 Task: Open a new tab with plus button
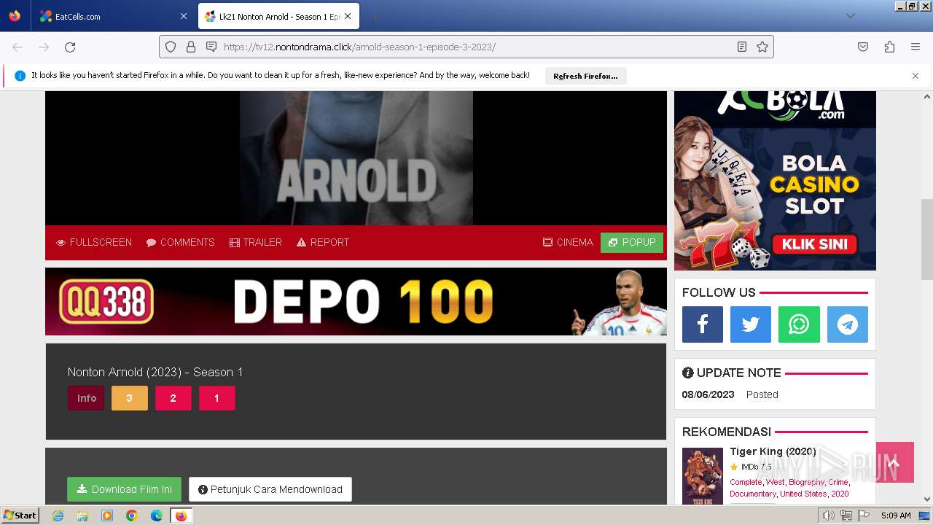click(x=375, y=16)
